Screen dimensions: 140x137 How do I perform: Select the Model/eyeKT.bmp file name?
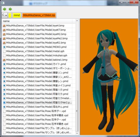36,30
